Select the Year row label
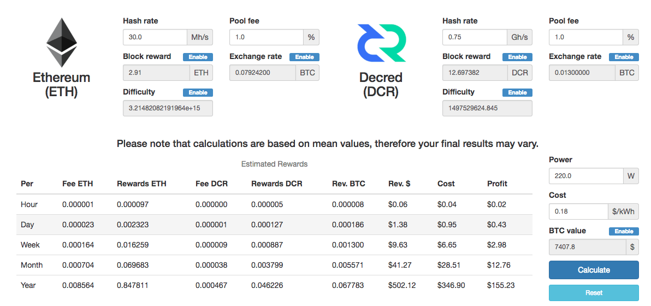The width and height of the screenshot is (651, 306). click(x=28, y=285)
